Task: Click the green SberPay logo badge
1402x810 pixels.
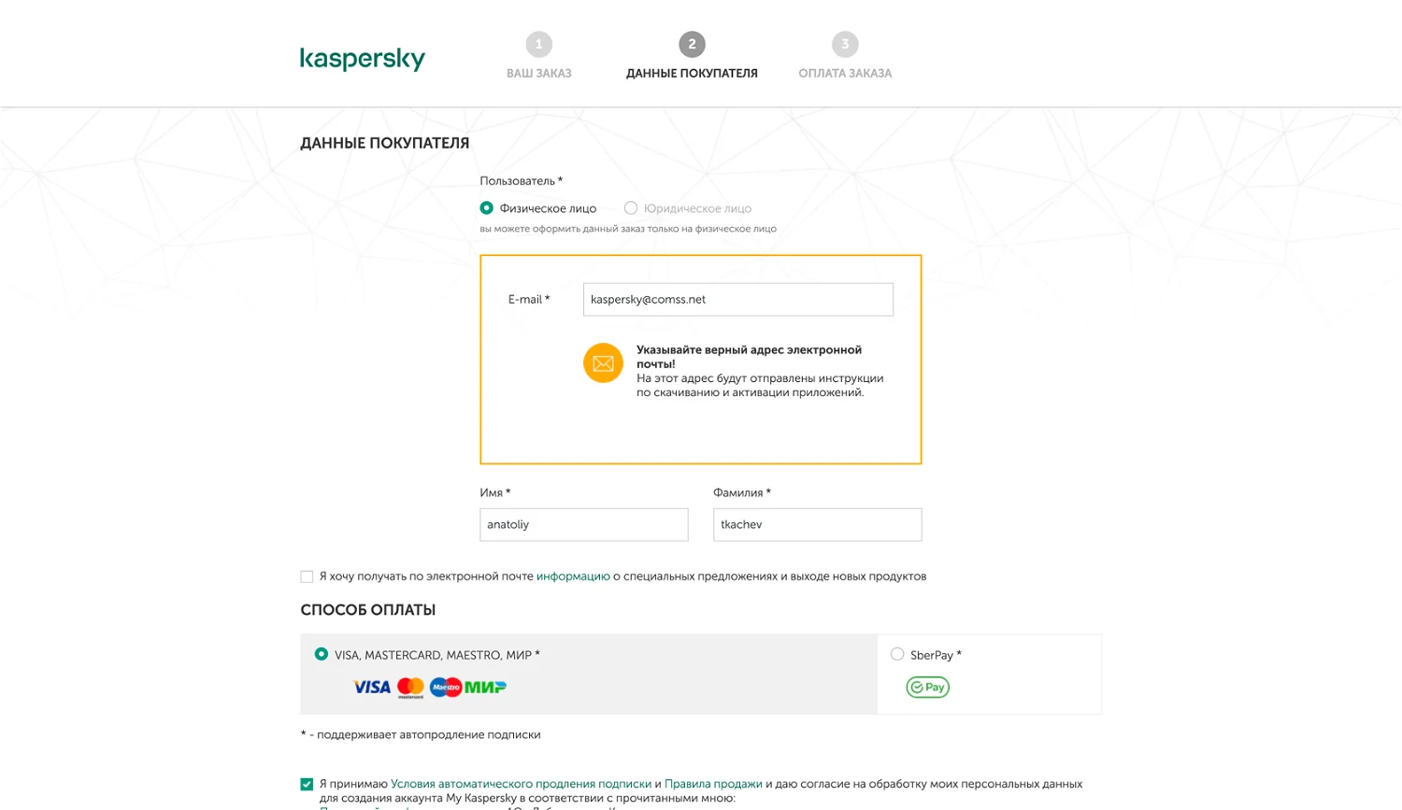Action: pyautogui.click(x=927, y=688)
